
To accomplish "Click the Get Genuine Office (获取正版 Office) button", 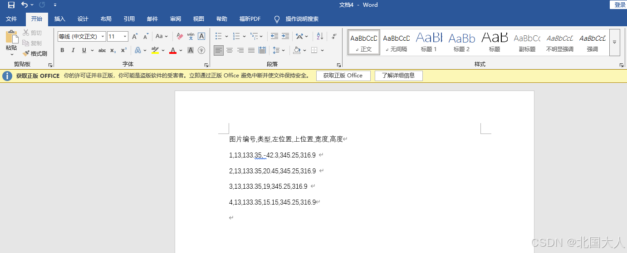I will 343,76.
